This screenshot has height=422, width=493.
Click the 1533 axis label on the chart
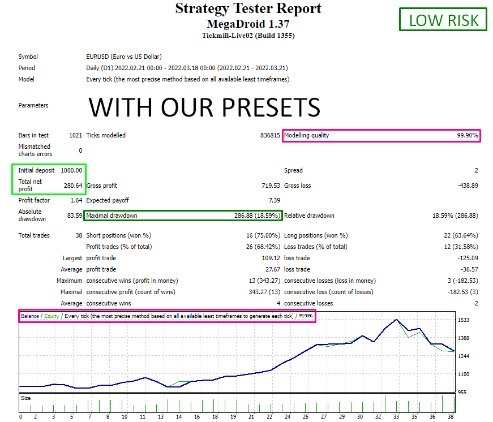tap(464, 320)
